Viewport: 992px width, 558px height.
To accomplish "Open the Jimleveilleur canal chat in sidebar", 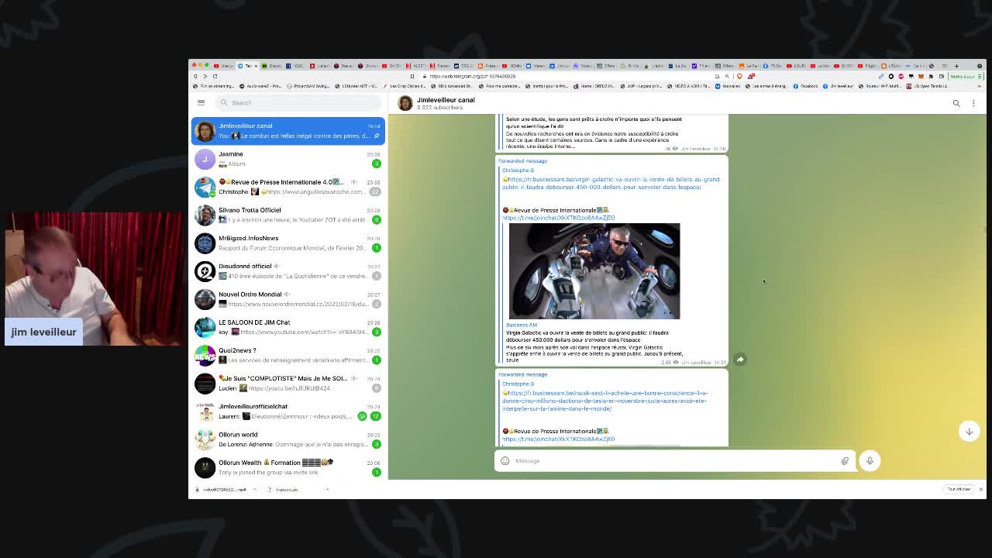I will (288, 130).
